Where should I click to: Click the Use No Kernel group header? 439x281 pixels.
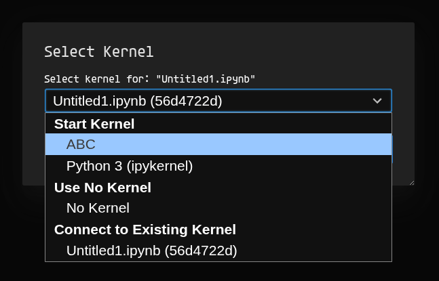(x=102, y=187)
